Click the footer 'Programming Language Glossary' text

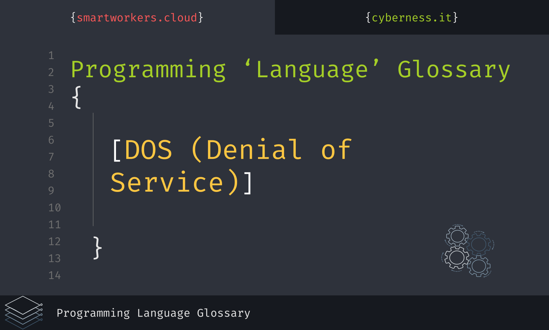tap(153, 313)
